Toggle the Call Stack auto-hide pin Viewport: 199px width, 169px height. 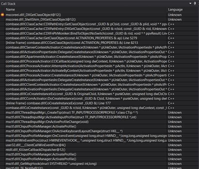click(x=195, y=3)
